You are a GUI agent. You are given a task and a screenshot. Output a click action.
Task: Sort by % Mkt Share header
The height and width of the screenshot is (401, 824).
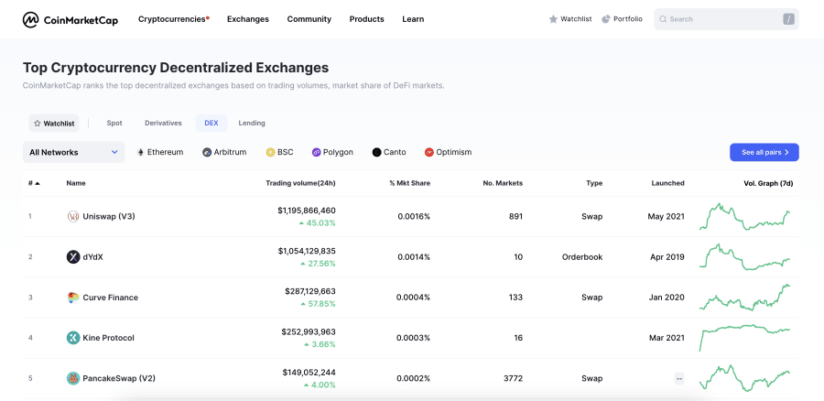point(409,183)
